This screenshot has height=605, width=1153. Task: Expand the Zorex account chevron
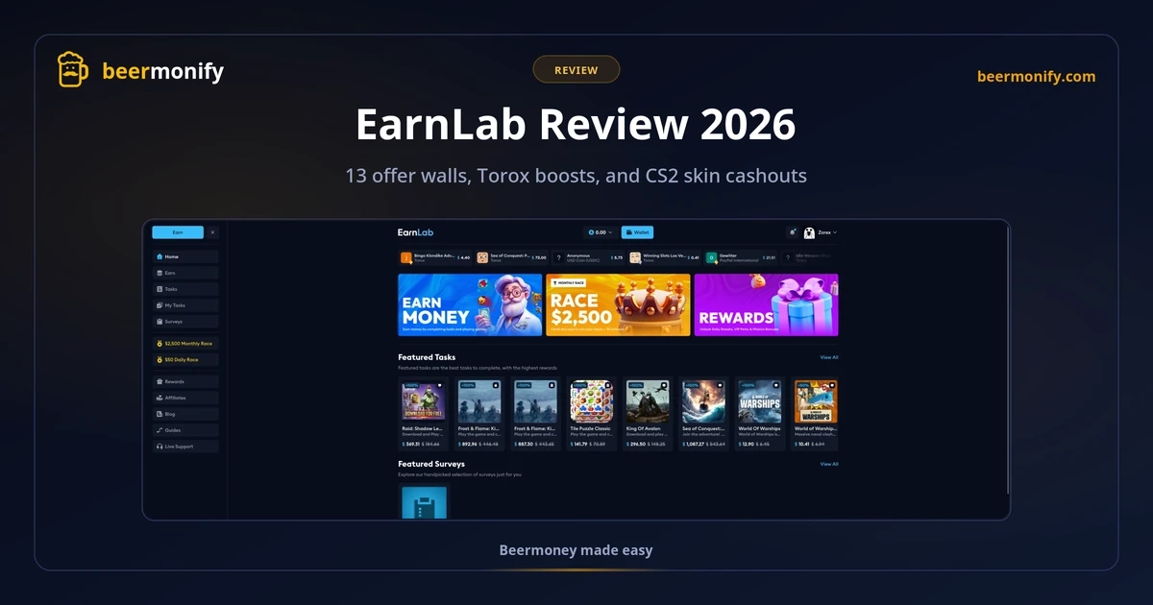[835, 232]
